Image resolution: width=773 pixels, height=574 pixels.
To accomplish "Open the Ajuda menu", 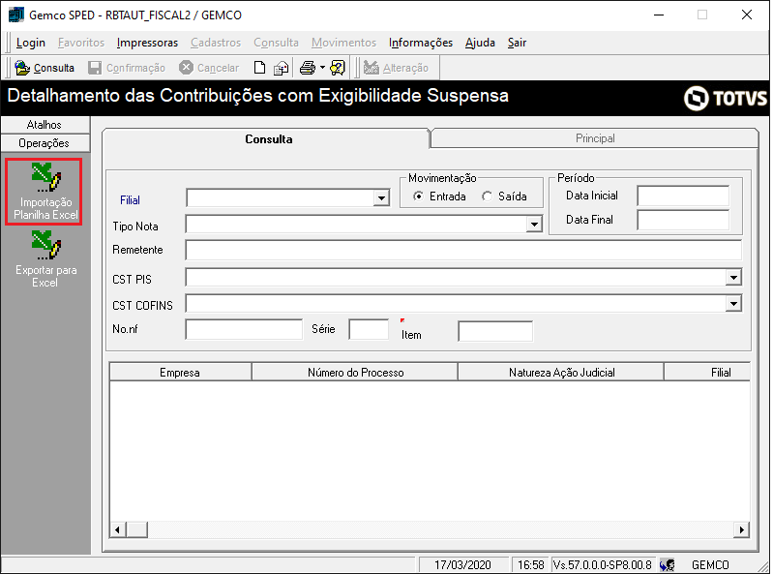I will tap(480, 43).
